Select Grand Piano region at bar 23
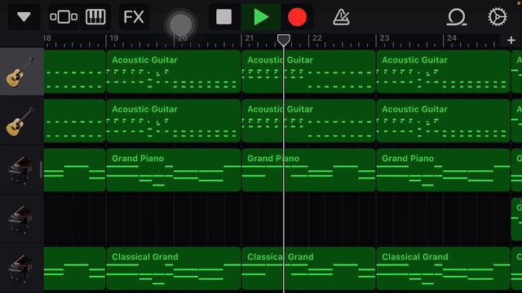 tap(443, 170)
